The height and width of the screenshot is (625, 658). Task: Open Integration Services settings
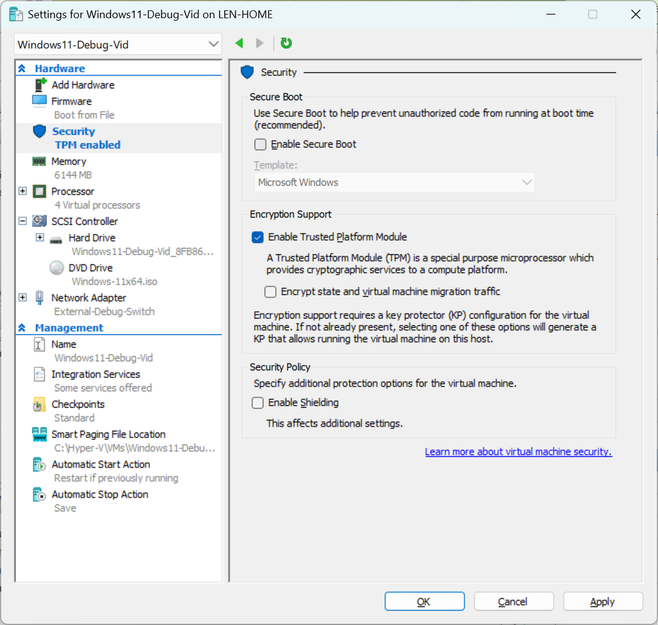point(95,374)
